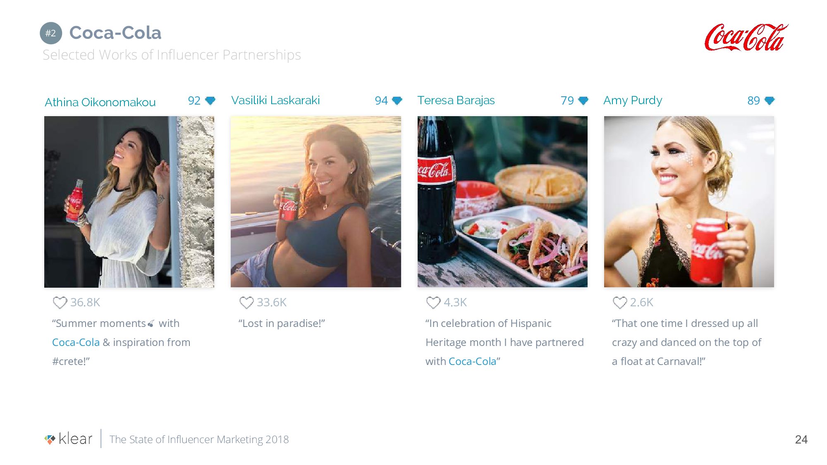Open the photo of Vasiliki on a boat
Screen dimensions: 827x465
coord(316,202)
